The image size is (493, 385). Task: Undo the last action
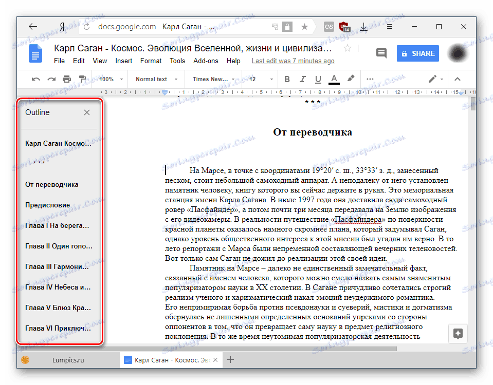[x=35, y=79]
